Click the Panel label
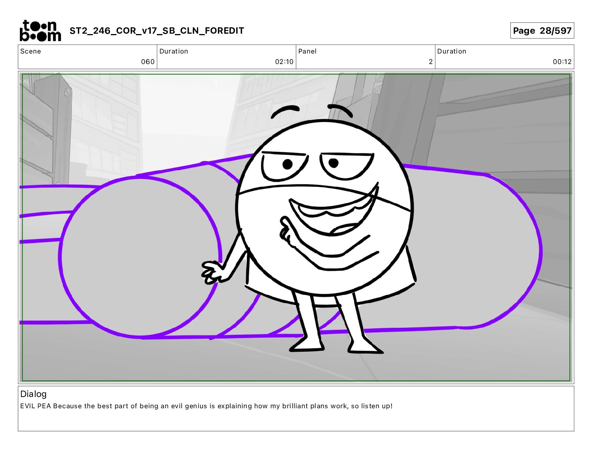 [307, 51]
